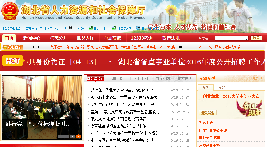Show slide 4 in photo carousel
The width and height of the screenshot is (267, 147).
coord(78,136)
